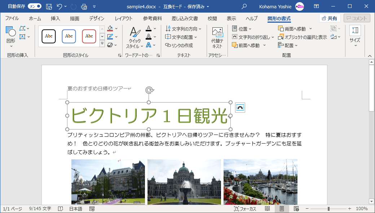Click リンクの作成 button
Viewport: 375px width, 213px height.
[179, 45]
